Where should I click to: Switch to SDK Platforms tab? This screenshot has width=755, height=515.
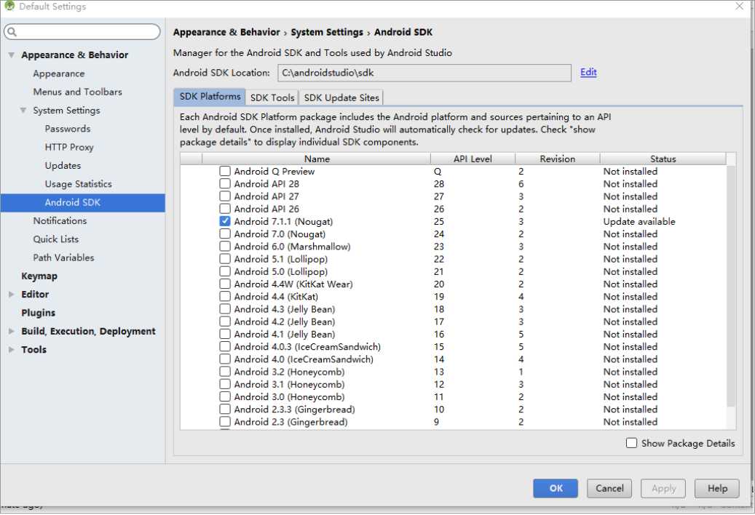pos(210,97)
